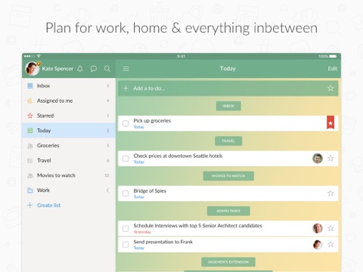363x272 pixels.
Task: Toggle sidebar with hamburger menu icon
Action: pos(126,69)
